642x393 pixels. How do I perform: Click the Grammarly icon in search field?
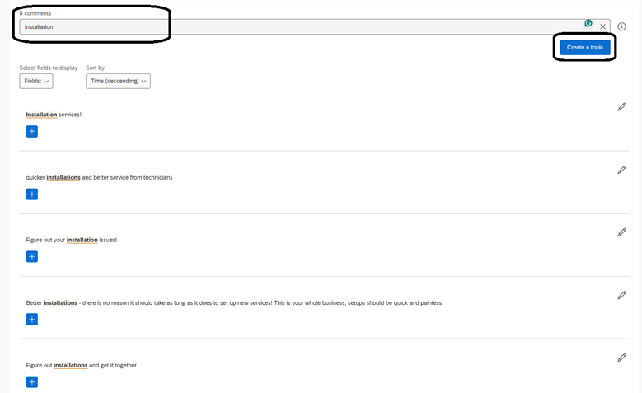coord(588,23)
